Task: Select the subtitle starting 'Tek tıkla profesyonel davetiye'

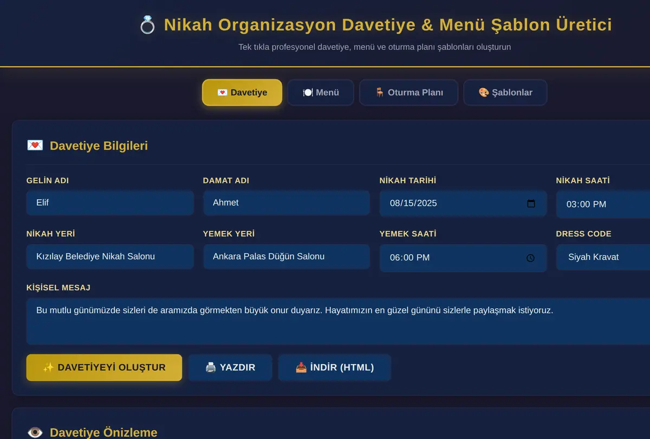Action: coord(375,47)
